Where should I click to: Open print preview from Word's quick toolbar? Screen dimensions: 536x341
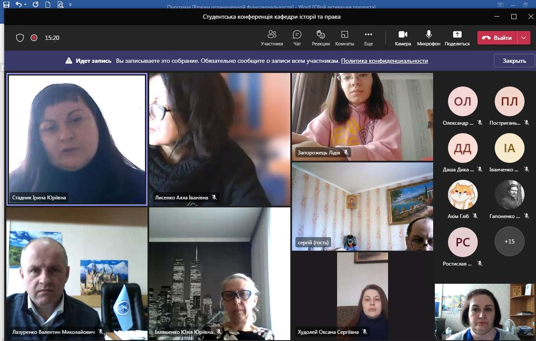(60, 4)
